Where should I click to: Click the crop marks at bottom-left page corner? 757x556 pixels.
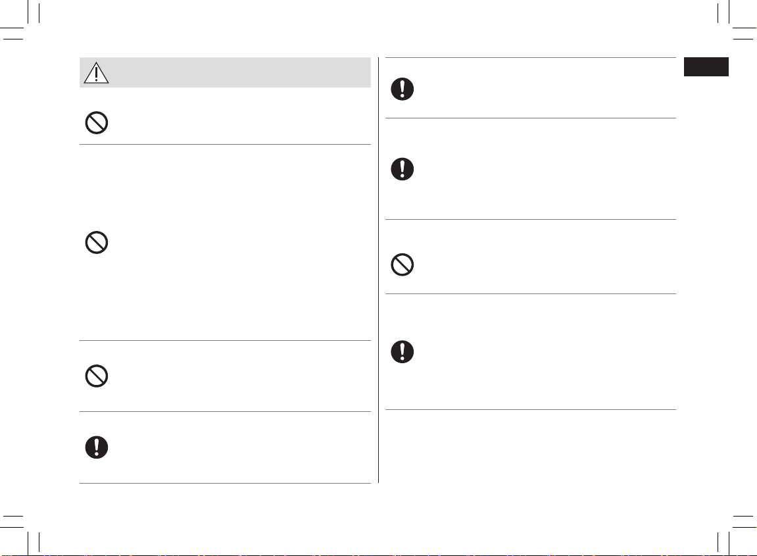coord(20,535)
